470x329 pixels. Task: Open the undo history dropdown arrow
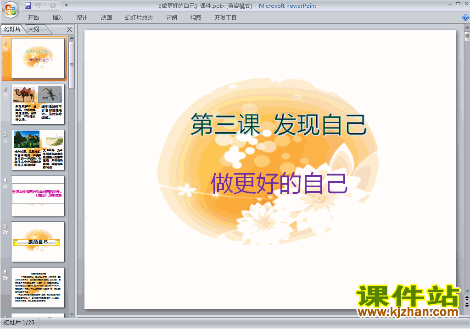click(x=45, y=5)
